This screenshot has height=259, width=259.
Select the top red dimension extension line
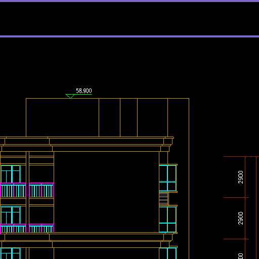pyautogui.click(x=241, y=157)
